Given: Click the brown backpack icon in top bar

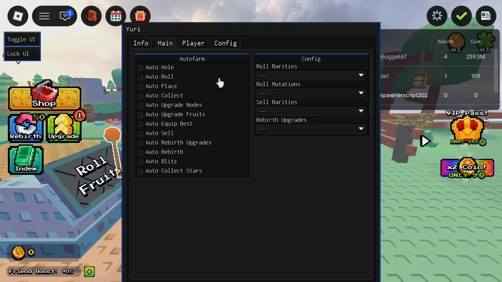Looking at the screenshot, I should click(91, 16).
